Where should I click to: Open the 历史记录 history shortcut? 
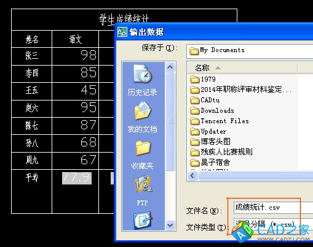click(x=143, y=80)
